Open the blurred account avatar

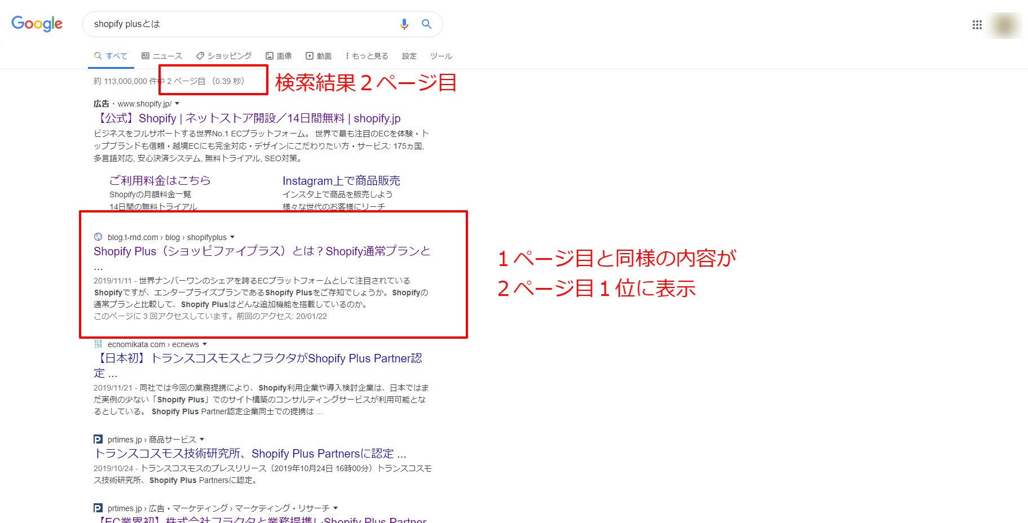[x=1005, y=25]
